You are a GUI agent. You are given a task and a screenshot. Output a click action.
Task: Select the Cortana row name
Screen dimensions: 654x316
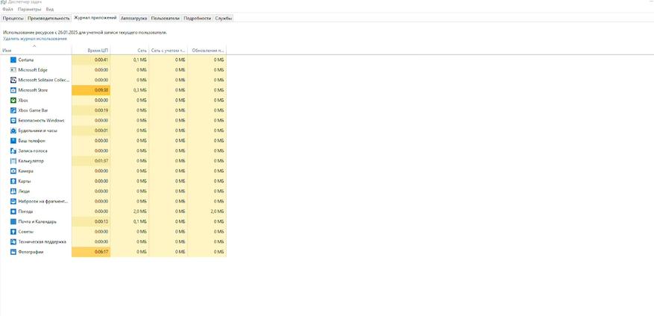click(26, 60)
